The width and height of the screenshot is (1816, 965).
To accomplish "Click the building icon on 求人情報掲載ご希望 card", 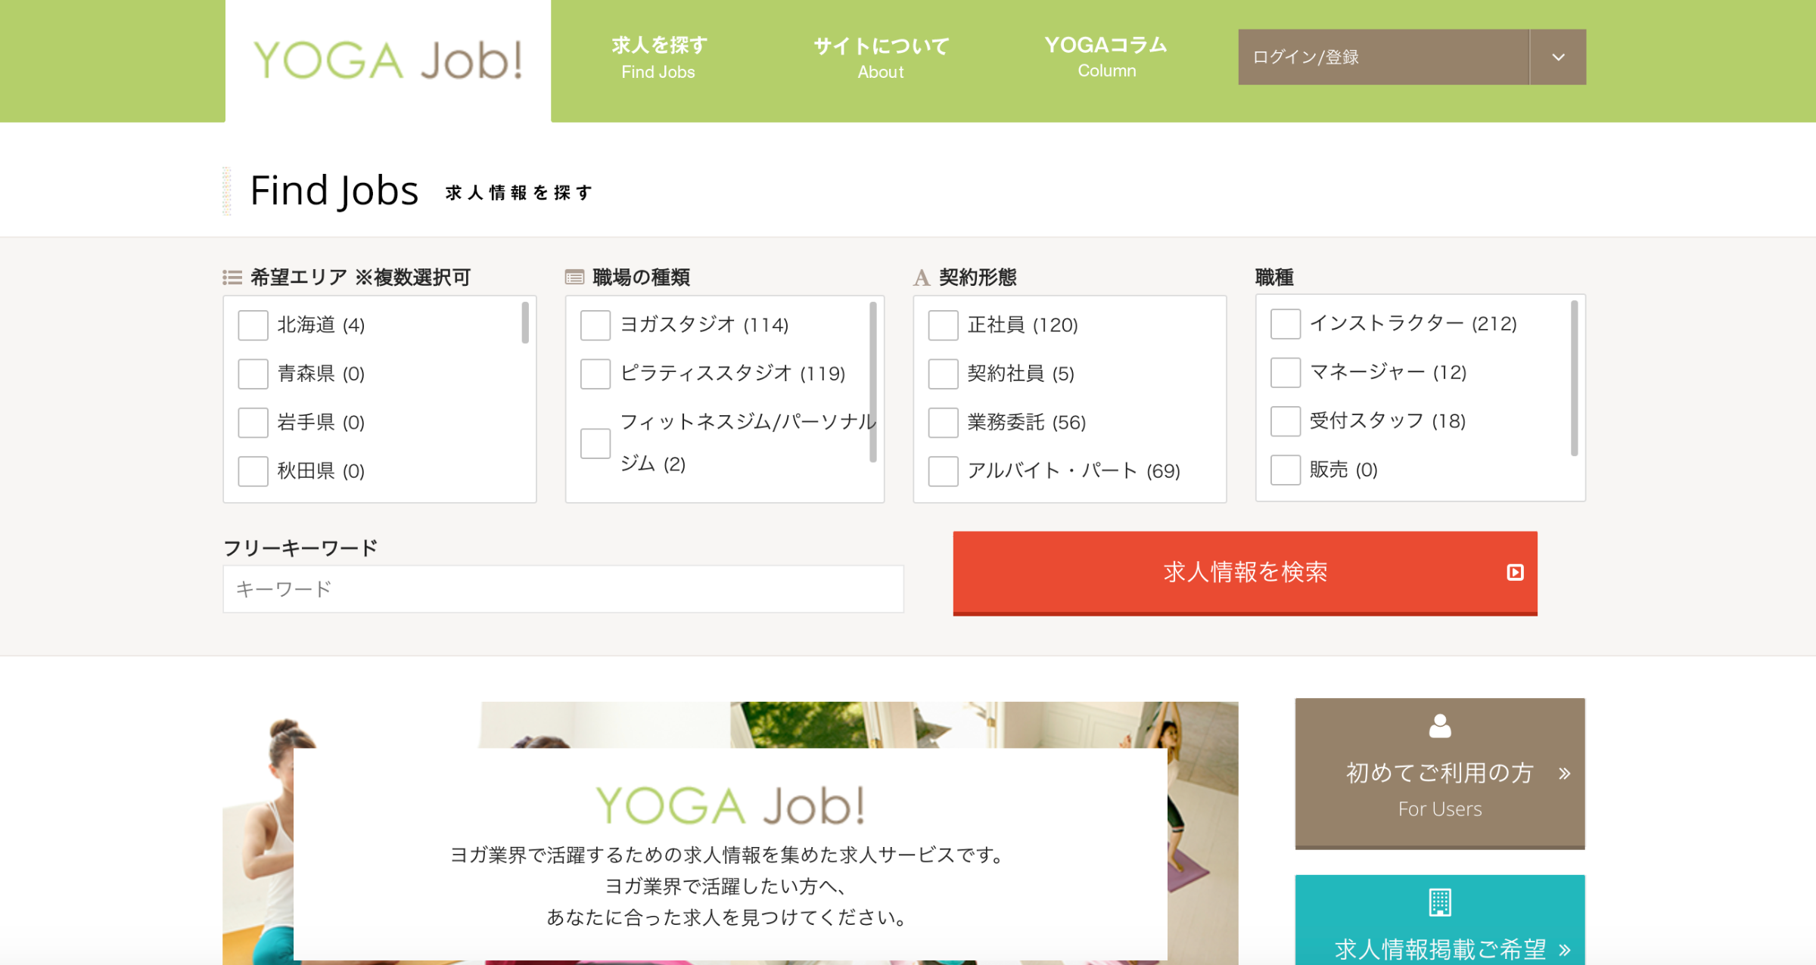I will pos(1440,902).
